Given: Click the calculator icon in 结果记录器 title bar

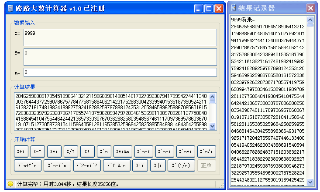Looking at the screenshot, I should pyautogui.click(x=233, y=8).
